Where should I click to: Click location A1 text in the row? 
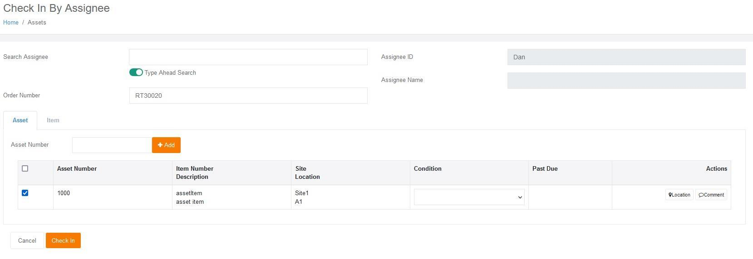pyautogui.click(x=299, y=201)
